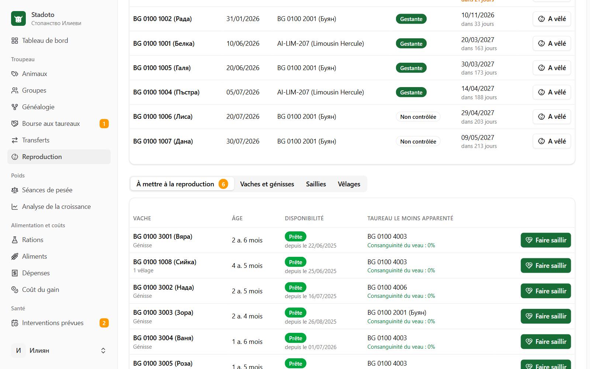The height and width of the screenshot is (369, 590).
Task: Click the Interventions prévues badge 2
Action: tap(104, 323)
